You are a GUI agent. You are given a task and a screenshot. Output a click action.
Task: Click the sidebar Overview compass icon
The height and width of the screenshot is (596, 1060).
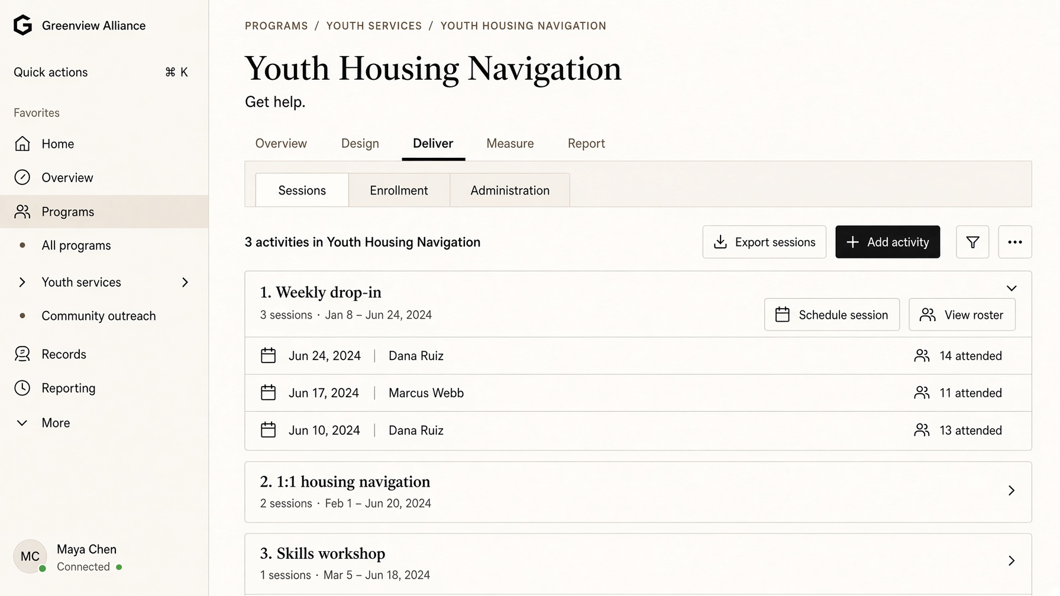pos(22,177)
